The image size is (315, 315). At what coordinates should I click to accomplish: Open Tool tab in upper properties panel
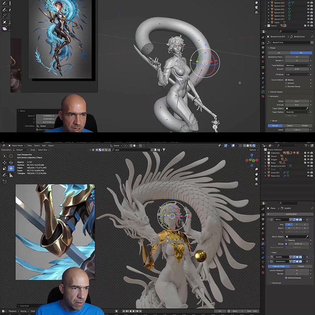point(263,37)
